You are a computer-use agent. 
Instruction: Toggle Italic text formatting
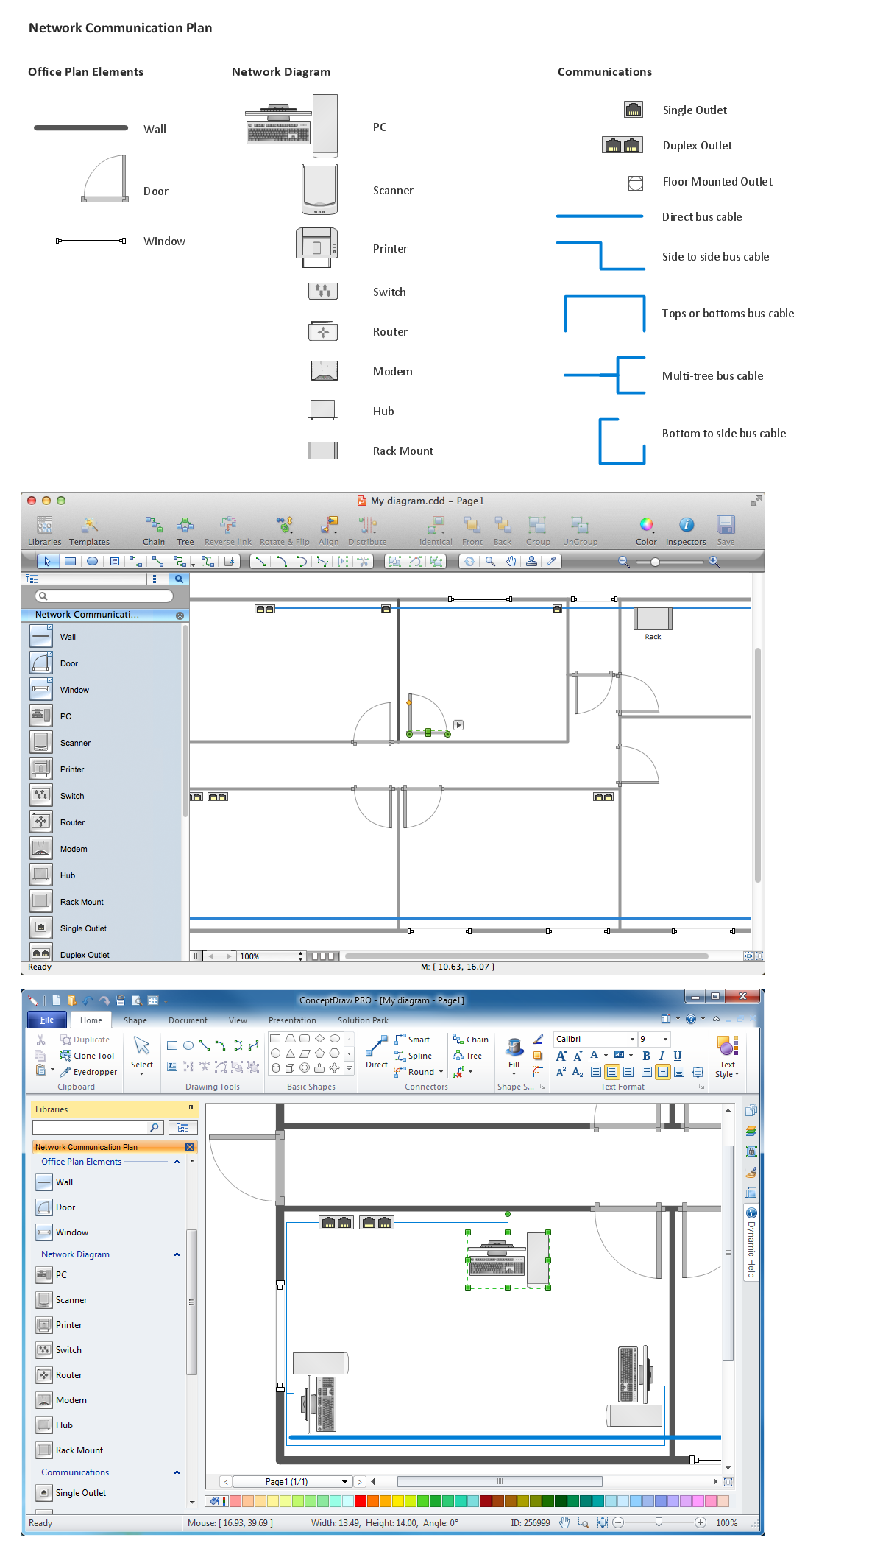point(662,1056)
